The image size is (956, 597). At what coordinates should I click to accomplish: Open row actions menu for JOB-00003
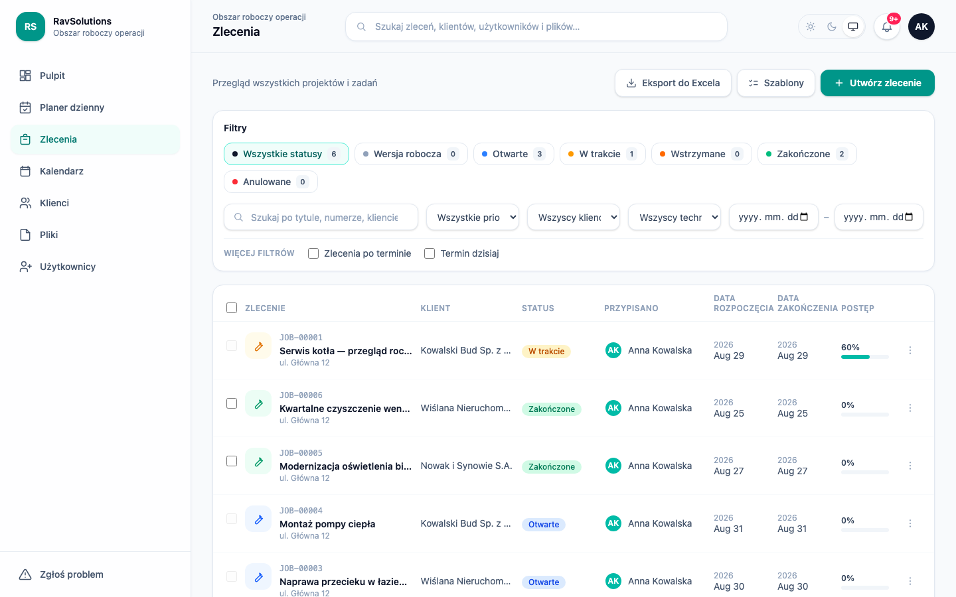[910, 581]
